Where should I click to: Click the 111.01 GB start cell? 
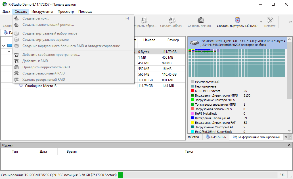(x=149, y=80)
